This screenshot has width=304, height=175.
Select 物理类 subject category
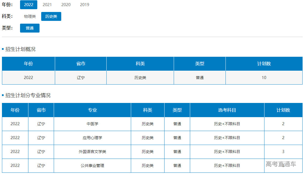(30, 16)
